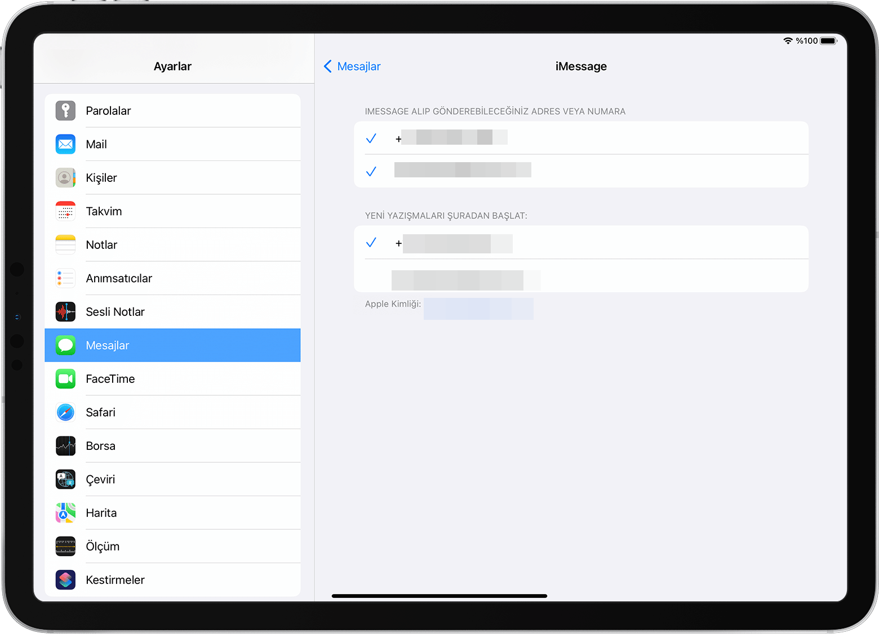Tap the Ayarlar sidebar title
The image size is (879, 634).
172,66
